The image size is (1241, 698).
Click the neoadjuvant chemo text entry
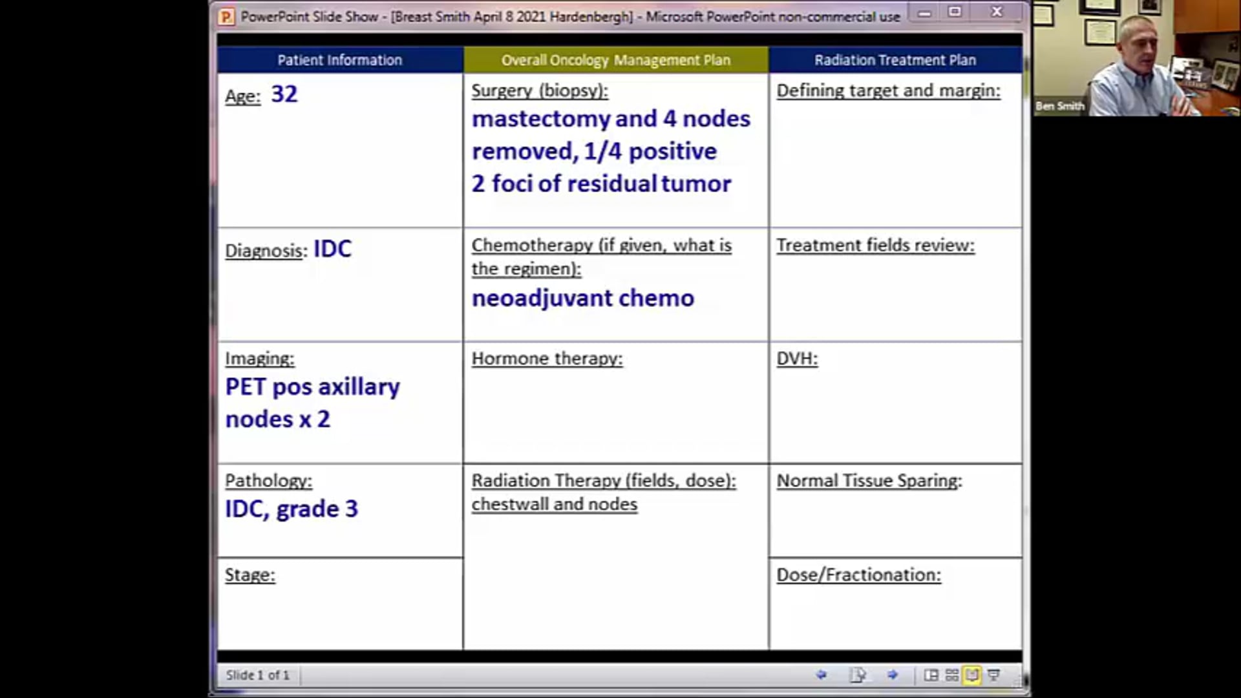582,298
